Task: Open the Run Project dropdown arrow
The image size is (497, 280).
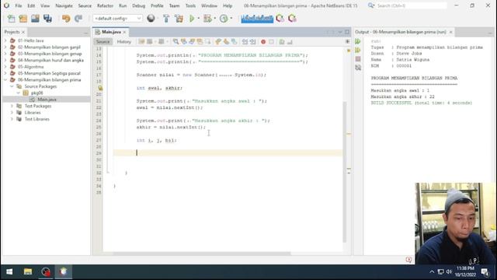Action: 199,19
